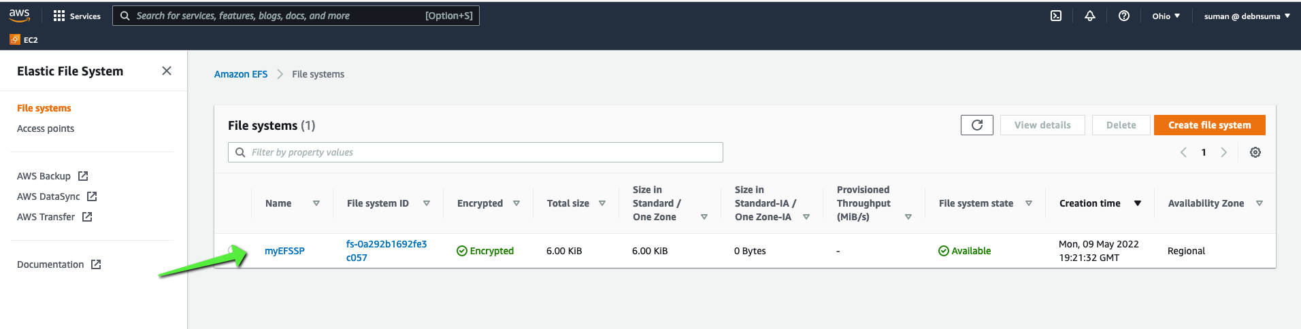Sort by the Total size column arrow
Viewport: 1301px width, 329px height.
click(x=602, y=203)
